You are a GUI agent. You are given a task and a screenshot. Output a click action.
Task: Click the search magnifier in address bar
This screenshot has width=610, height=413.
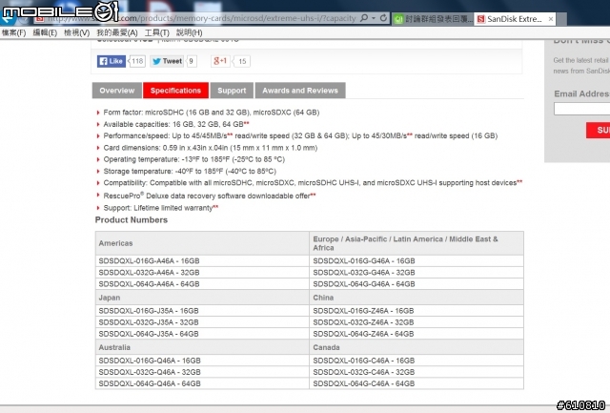coord(364,18)
